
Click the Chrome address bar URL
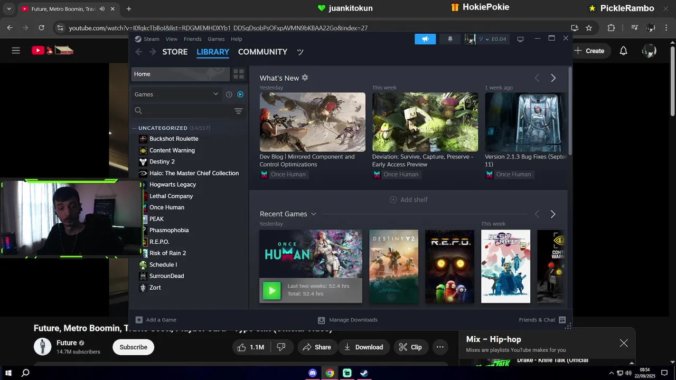click(218, 28)
